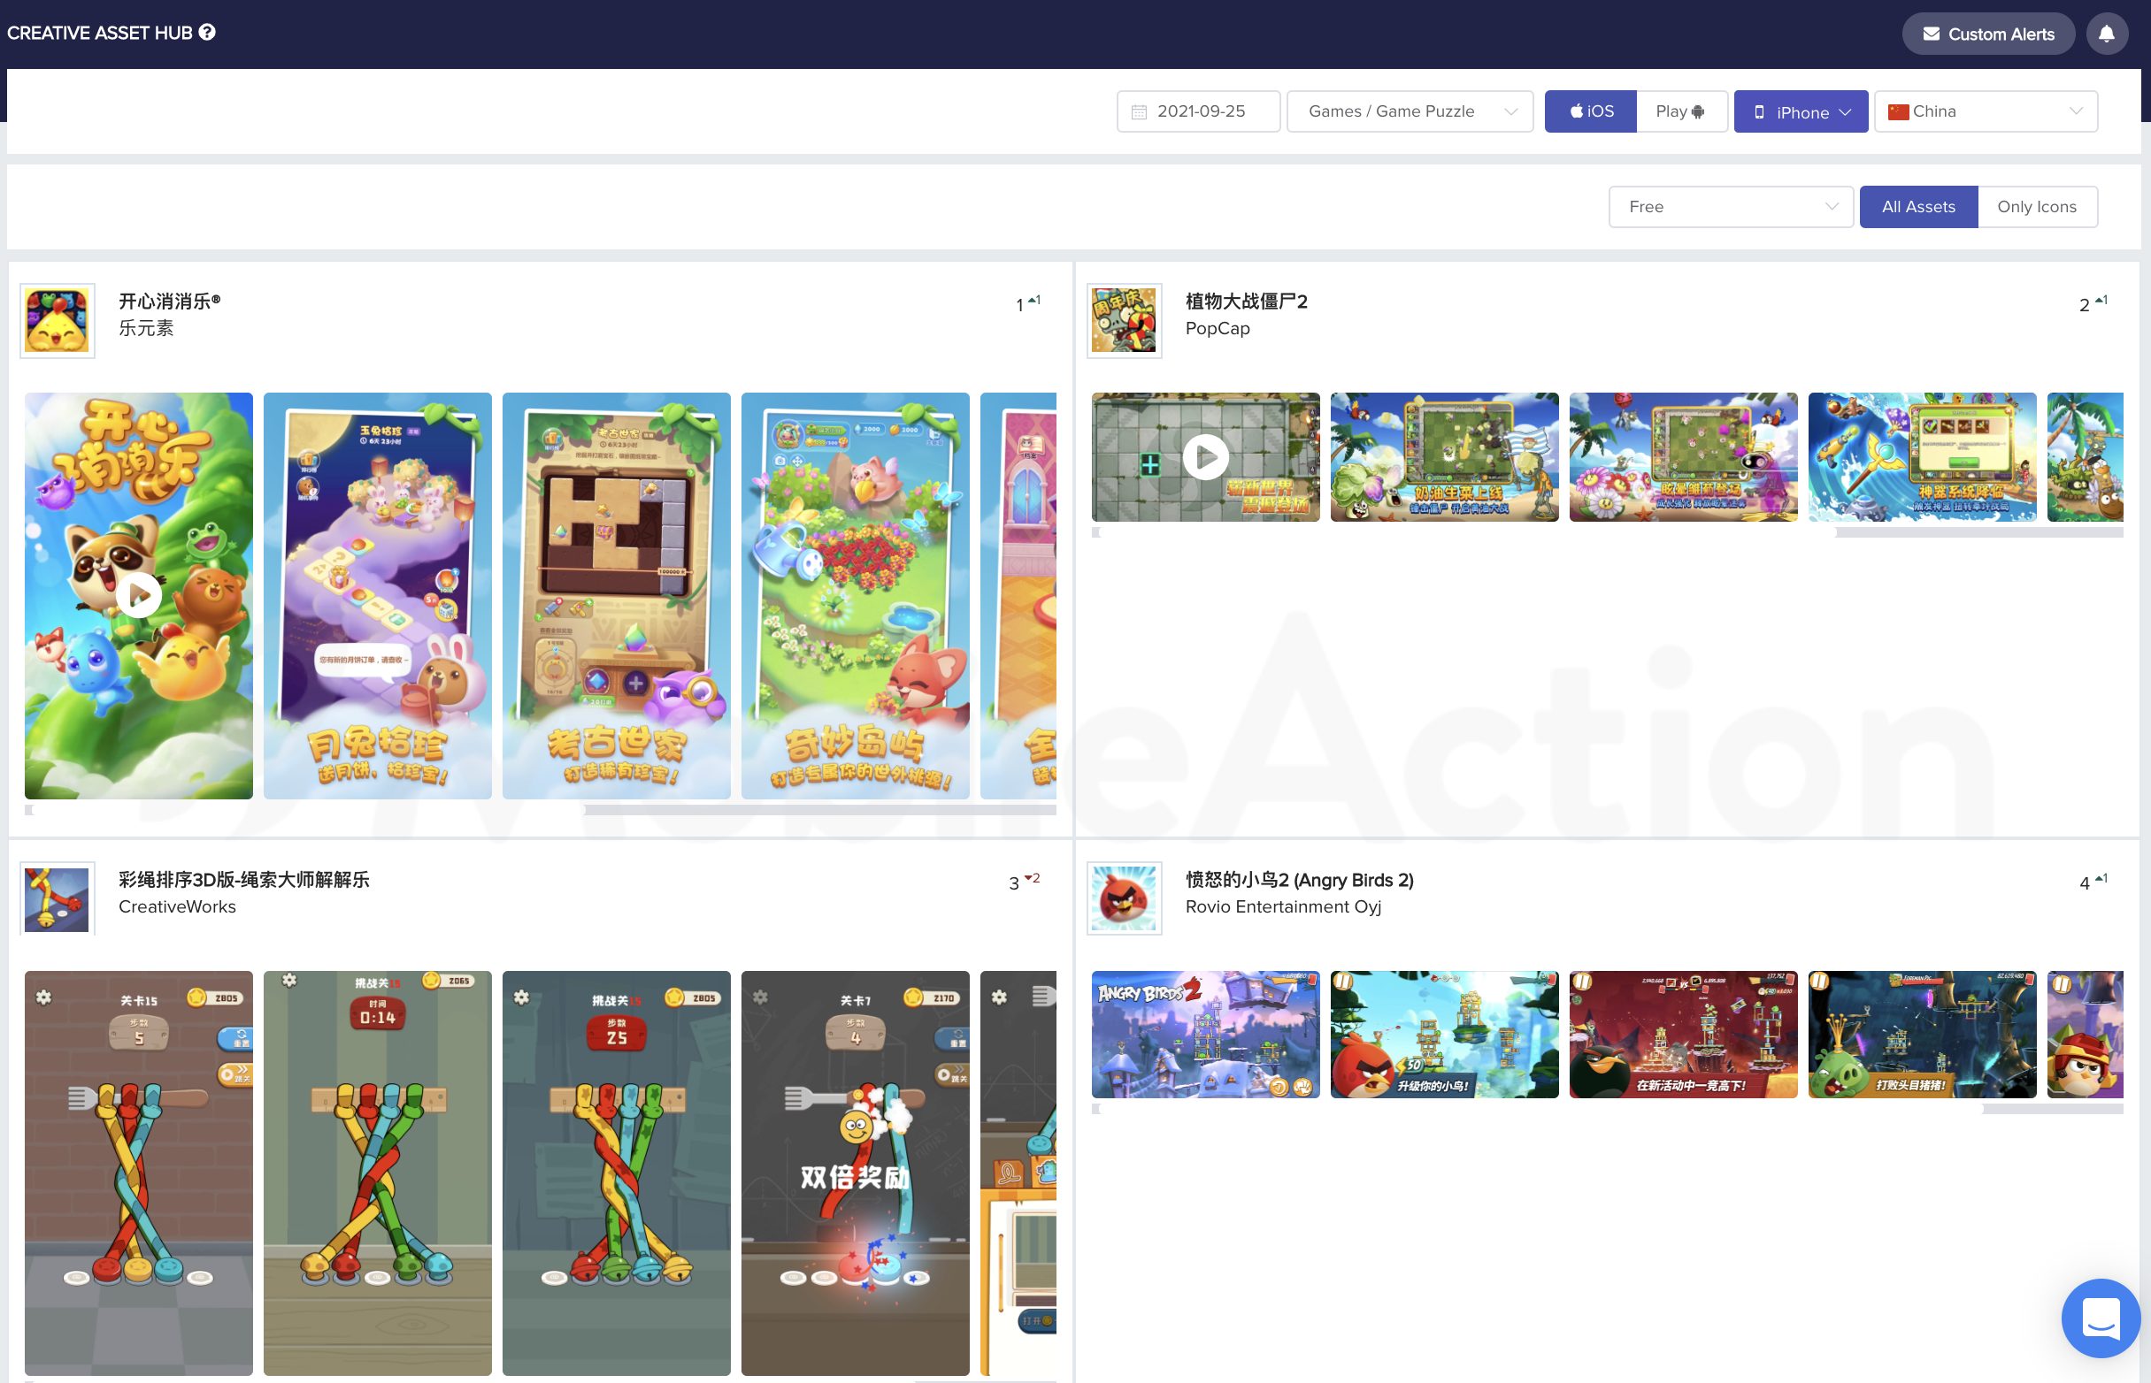Open Custom Alerts
2151x1383 pixels.
[1987, 34]
